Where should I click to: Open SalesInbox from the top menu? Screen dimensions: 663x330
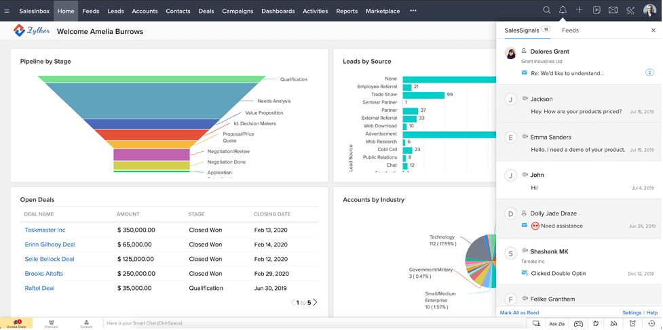pos(34,11)
